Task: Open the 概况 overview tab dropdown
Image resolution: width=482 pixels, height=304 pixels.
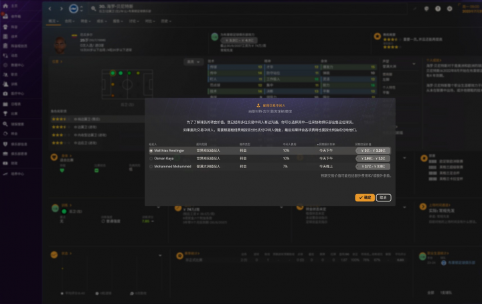Action: [x=54, y=21]
